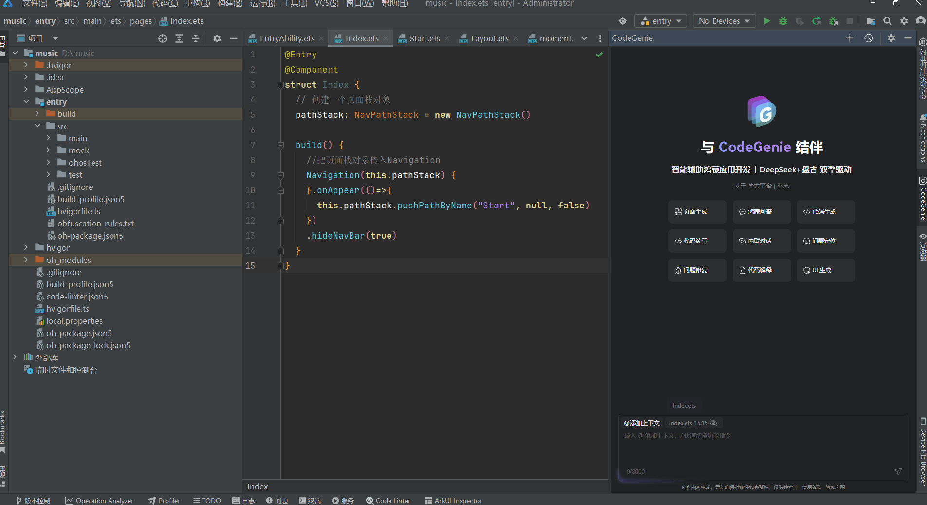Viewport: 927px width, 505px height.
Task: Toggle the Bookmarks side panel
Action: pos(3,431)
